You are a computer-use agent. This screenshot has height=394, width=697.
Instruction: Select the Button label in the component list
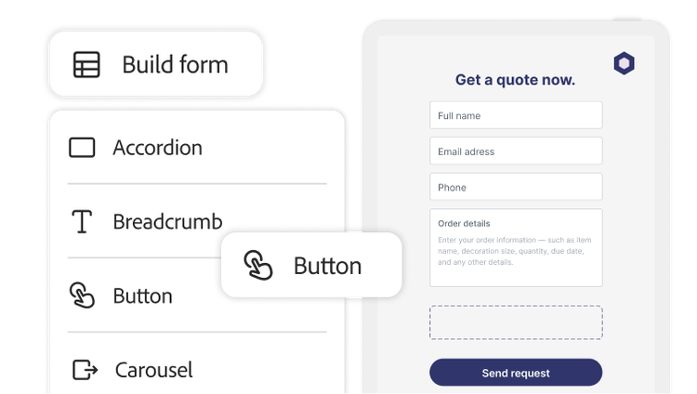[x=142, y=296]
